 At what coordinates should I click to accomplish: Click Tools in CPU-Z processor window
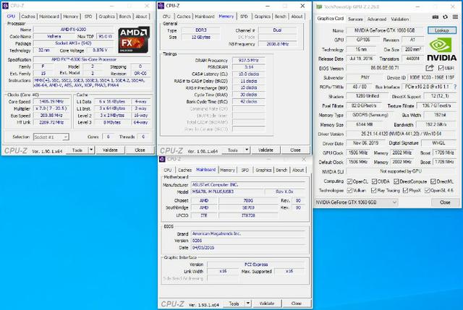[77, 150]
